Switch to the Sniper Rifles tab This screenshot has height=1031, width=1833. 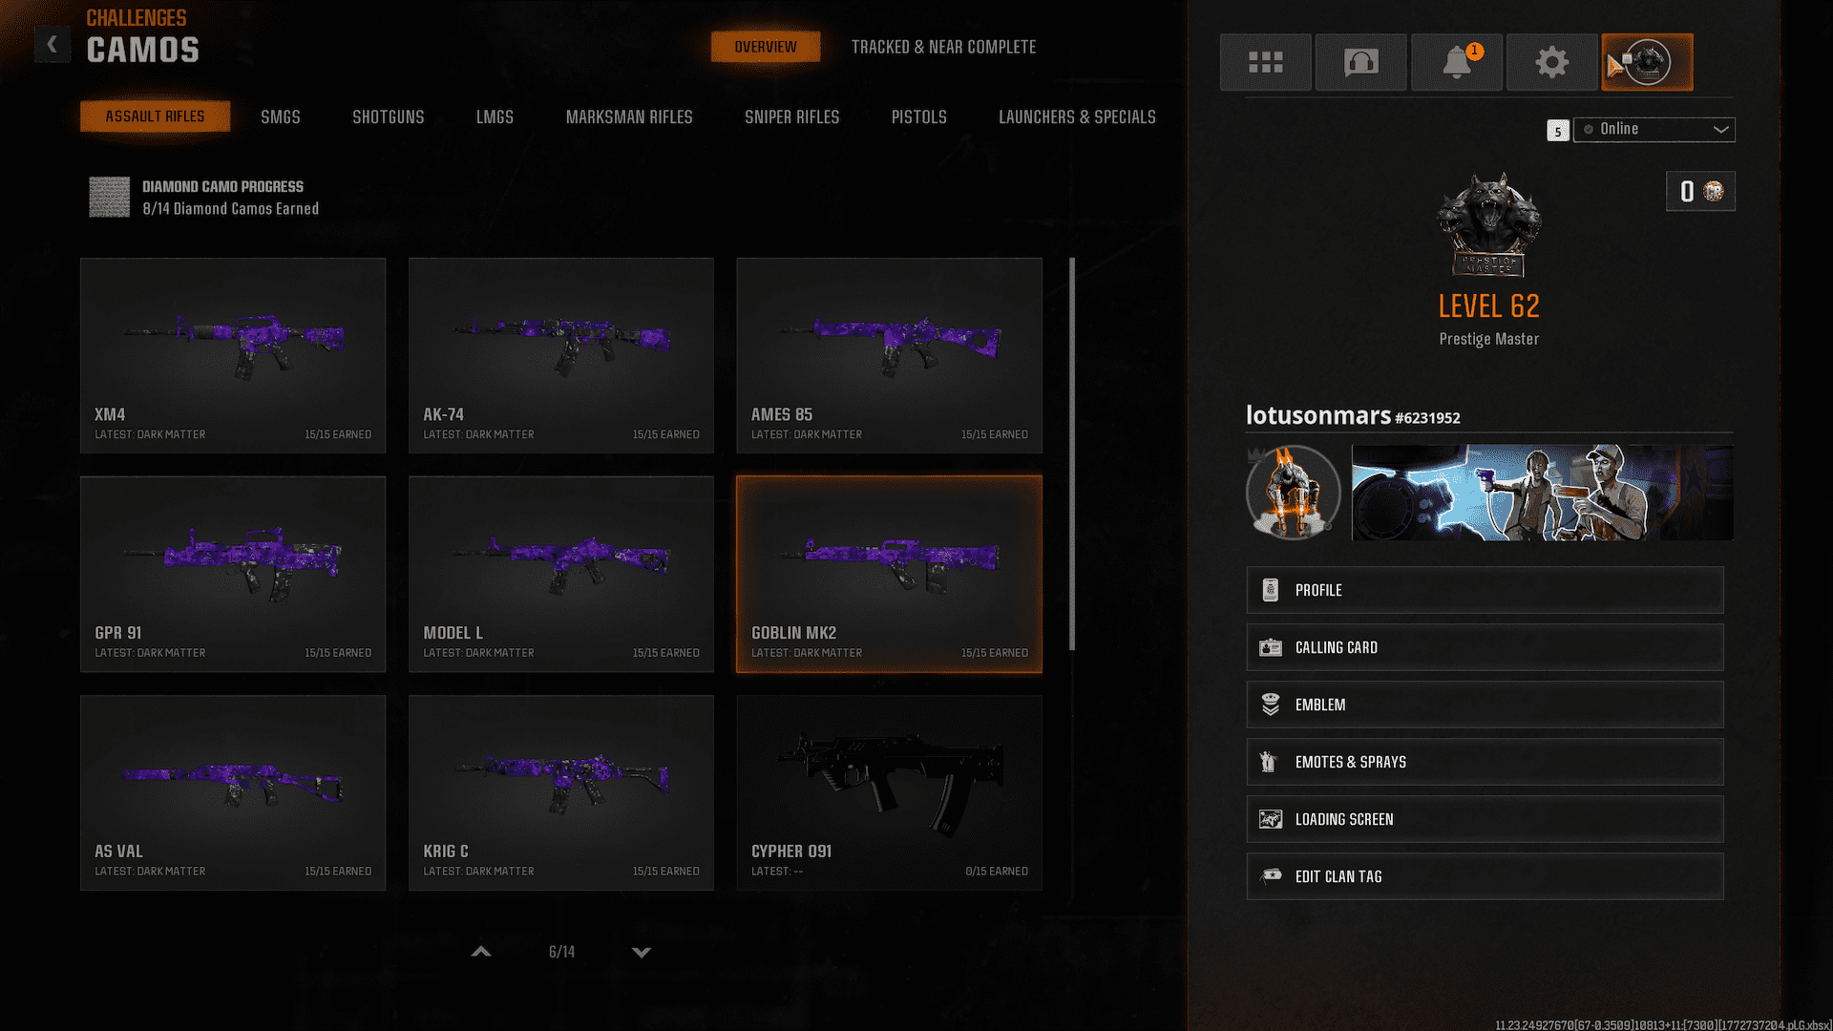pos(791,116)
